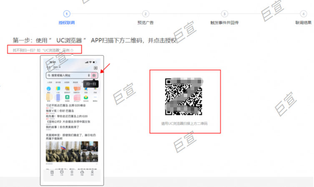Open headline 抢先看! 带你走近巴厘岛上的G20
The image size is (314, 187).
point(67,116)
